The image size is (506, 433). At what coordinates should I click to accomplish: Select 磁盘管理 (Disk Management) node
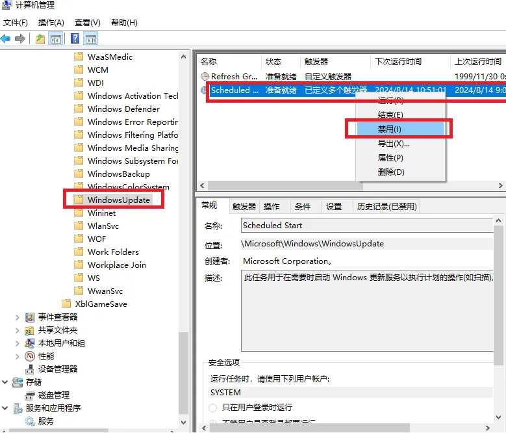(53, 395)
